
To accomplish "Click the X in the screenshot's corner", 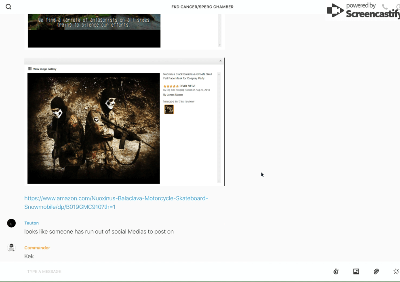I will [x=220, y=61].
